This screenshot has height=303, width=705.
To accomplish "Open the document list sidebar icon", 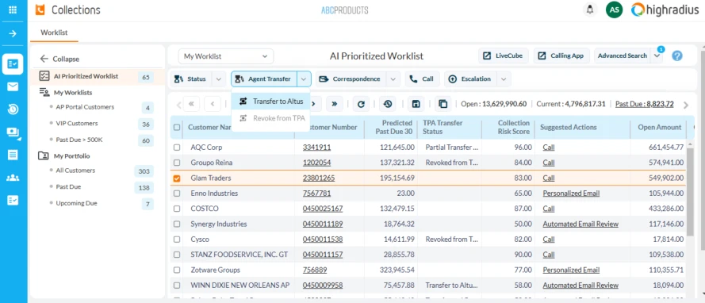I will (x=13, y=155).
